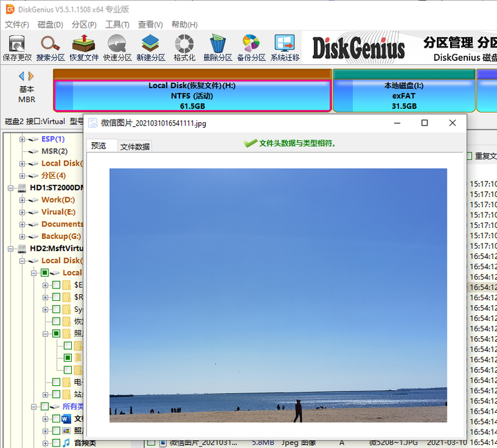Click the photo type icon in tree
The image size is (497, 448).
[x=66, y=431]
